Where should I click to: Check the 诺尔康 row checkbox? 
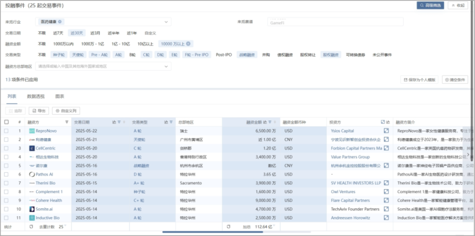click(6, 165)
